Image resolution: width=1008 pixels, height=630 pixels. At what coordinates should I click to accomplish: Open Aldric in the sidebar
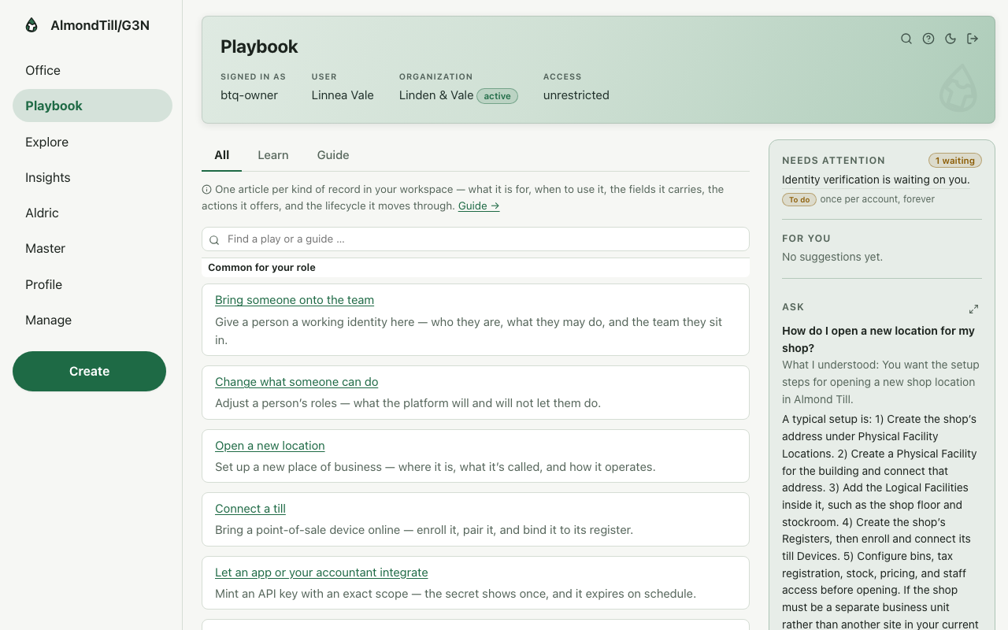point(92,213)
